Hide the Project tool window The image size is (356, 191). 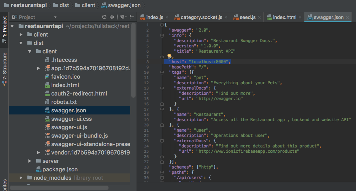[x=132, y=17]
